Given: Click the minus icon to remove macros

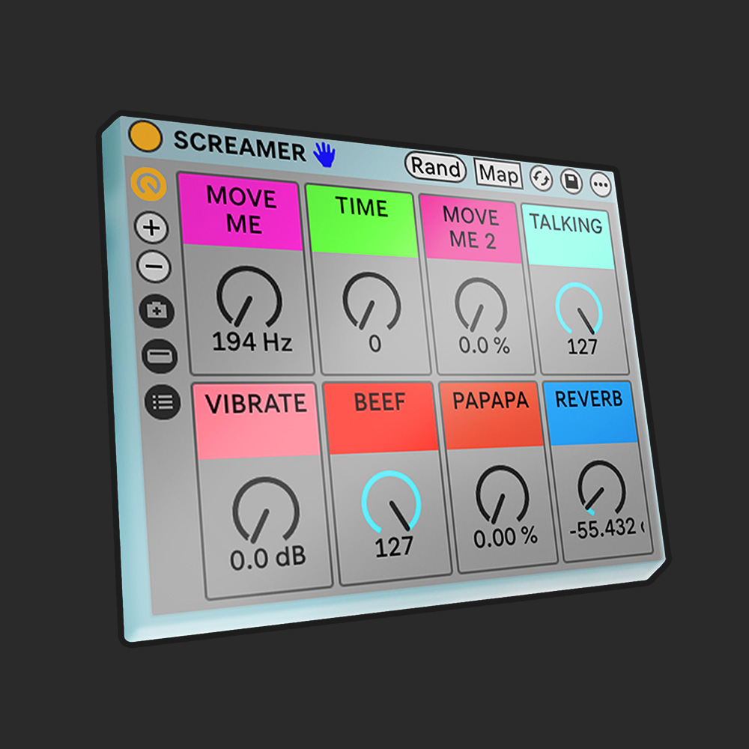Looking at the screenshot, I should [x=154, y=267].
